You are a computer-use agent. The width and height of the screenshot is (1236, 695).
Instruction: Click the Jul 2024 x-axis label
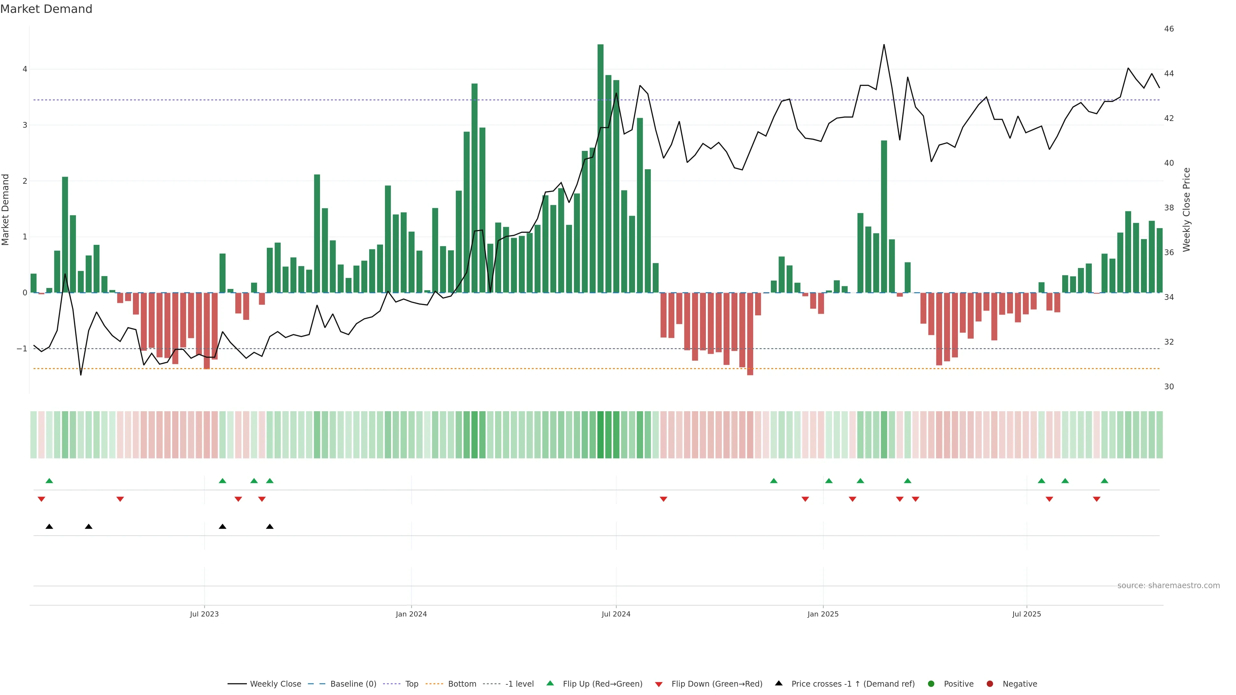(616, 614)
